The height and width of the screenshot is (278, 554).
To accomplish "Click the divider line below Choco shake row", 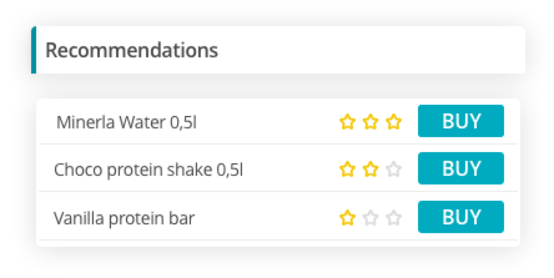I will click(x=278, y=192).
